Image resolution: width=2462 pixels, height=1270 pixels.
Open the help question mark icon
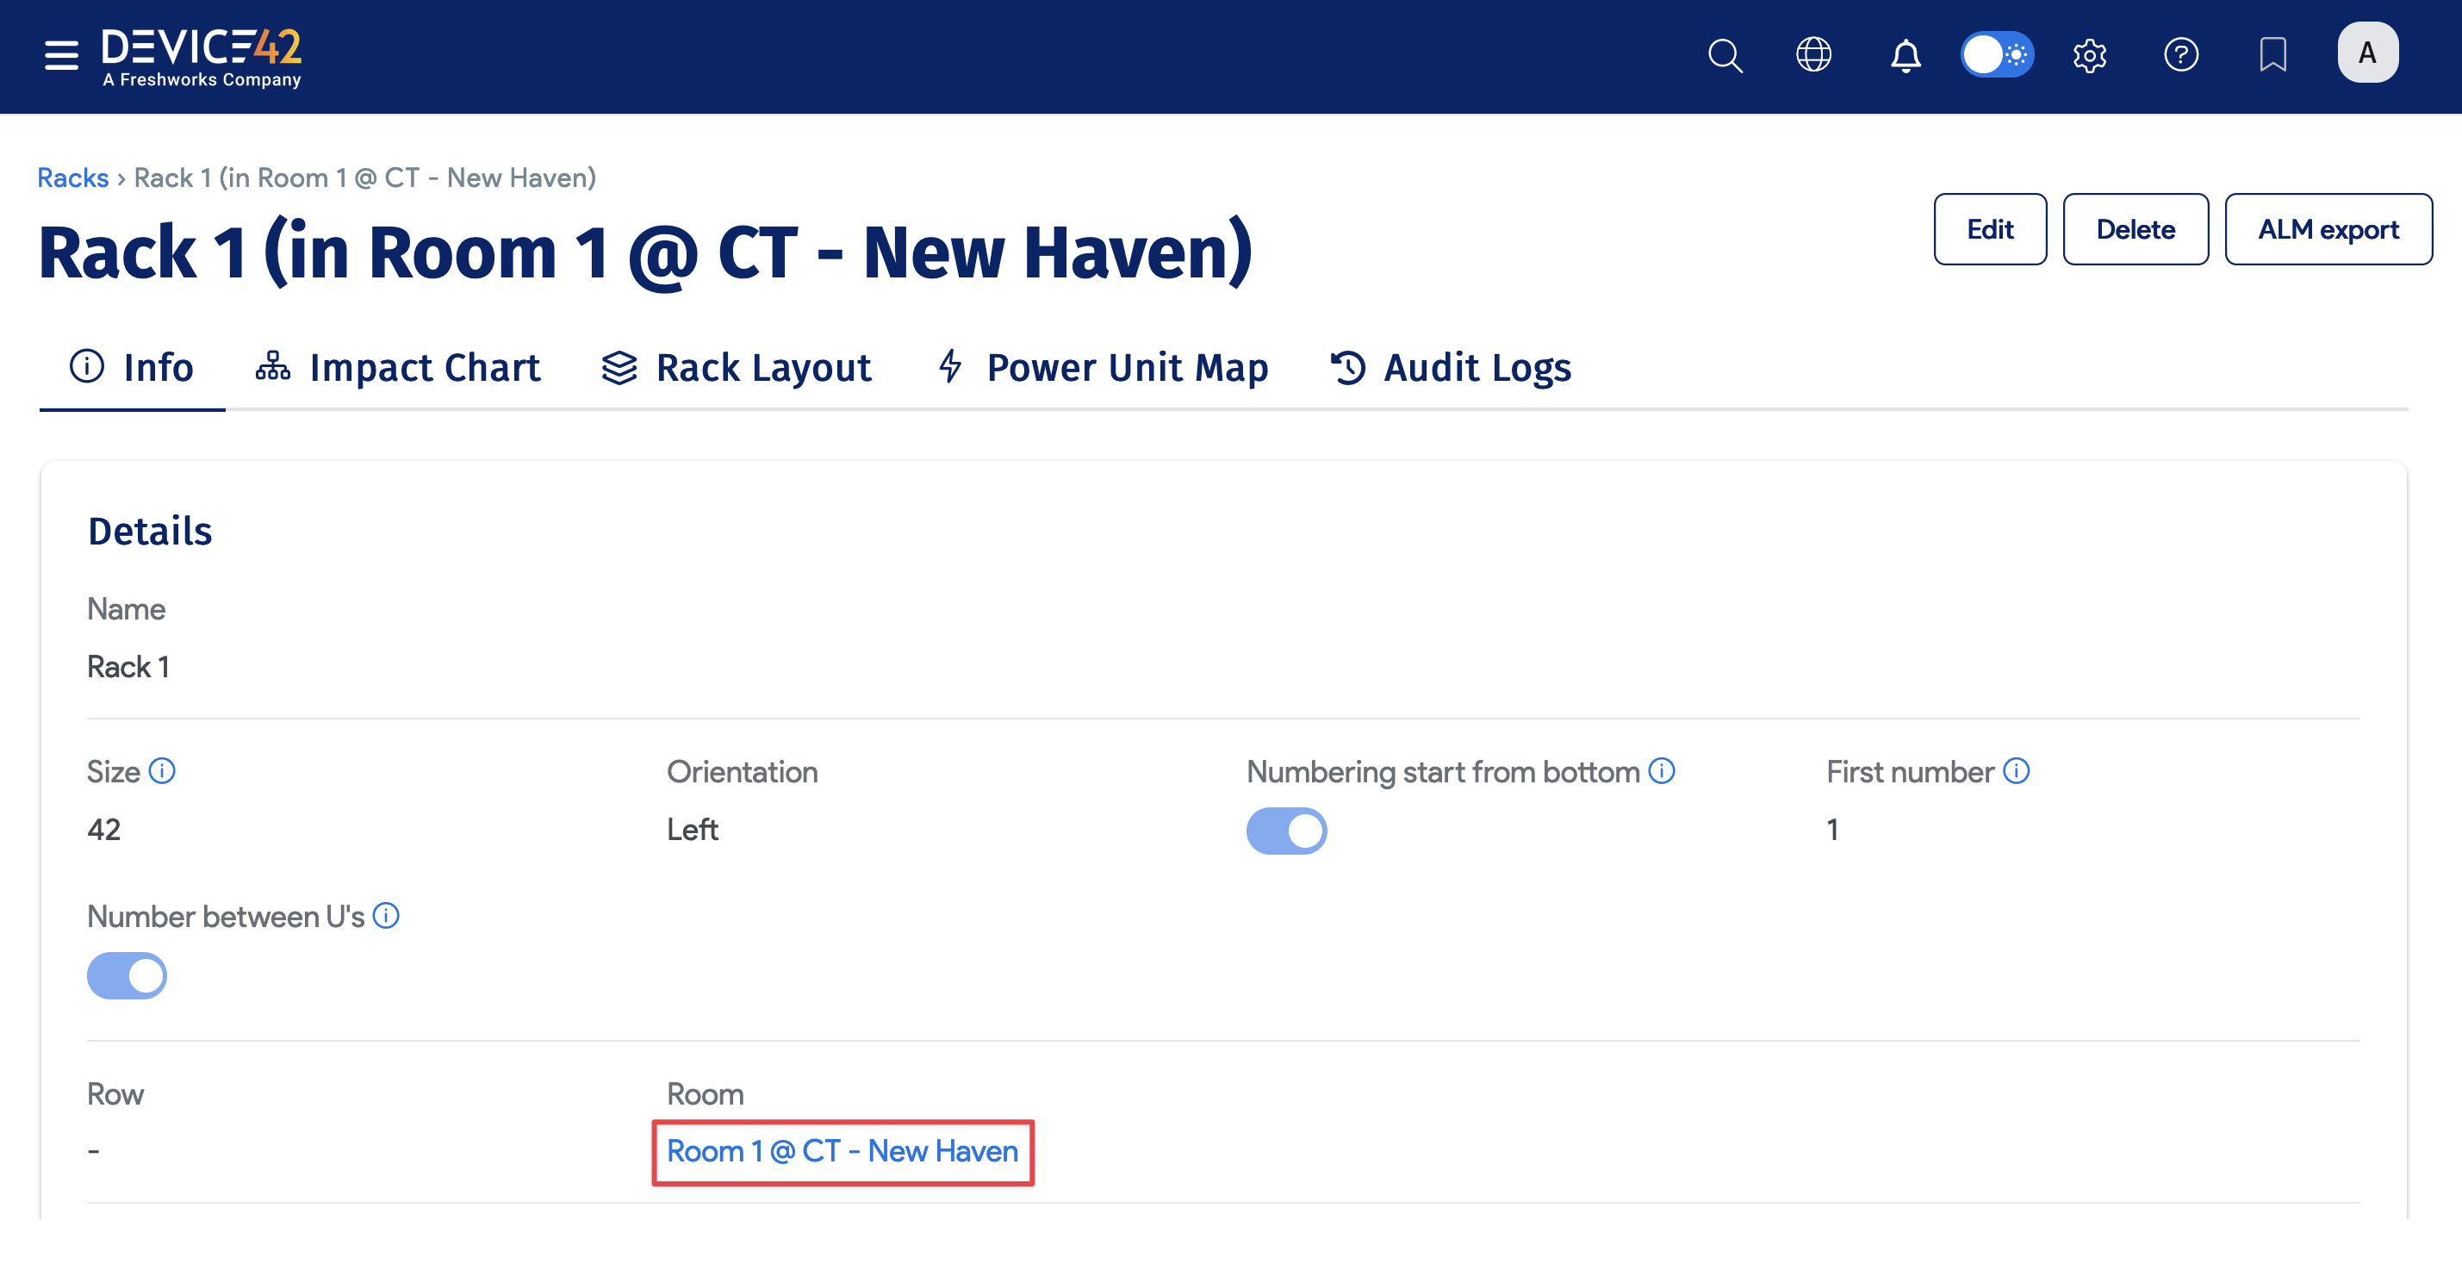2181,55
